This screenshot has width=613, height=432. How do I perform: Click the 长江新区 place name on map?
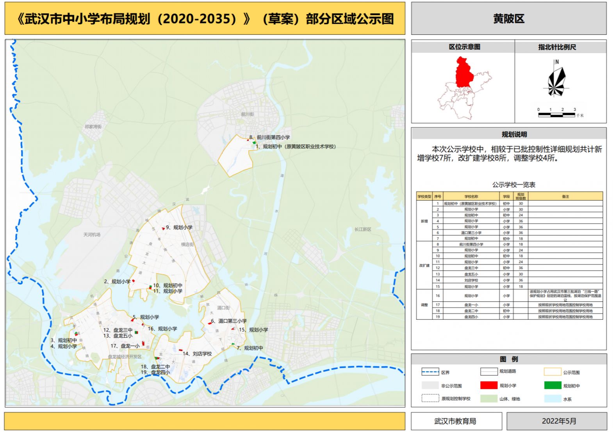[363, 229]
